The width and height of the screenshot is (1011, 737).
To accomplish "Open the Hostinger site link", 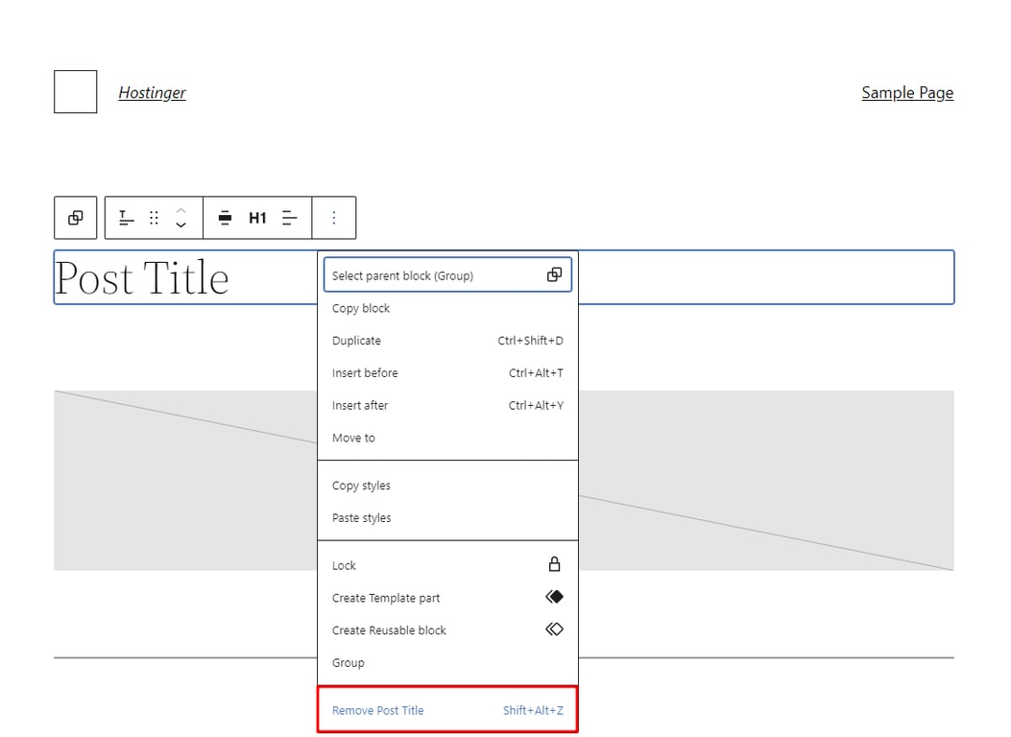I will click(x=152, y=92).
